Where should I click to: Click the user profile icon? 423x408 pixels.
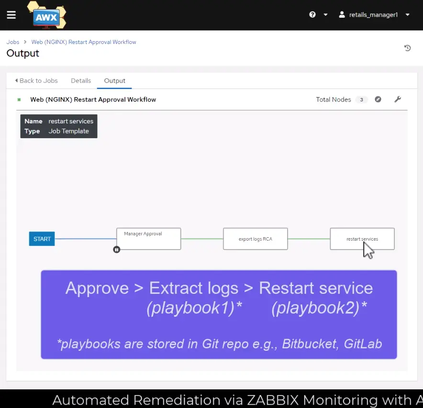pyautogui.click(x=342, y=14)
